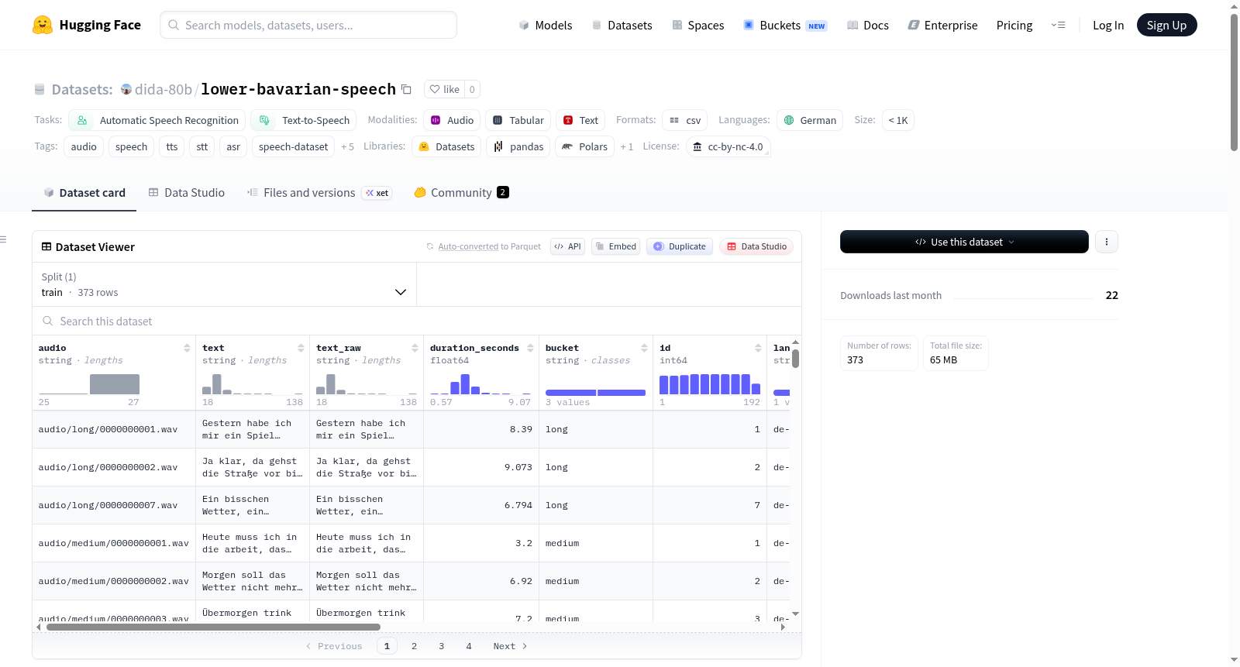Click the Search this dataset field
The width and height of the screenshot is (1240, 667).
coord(417,321)
